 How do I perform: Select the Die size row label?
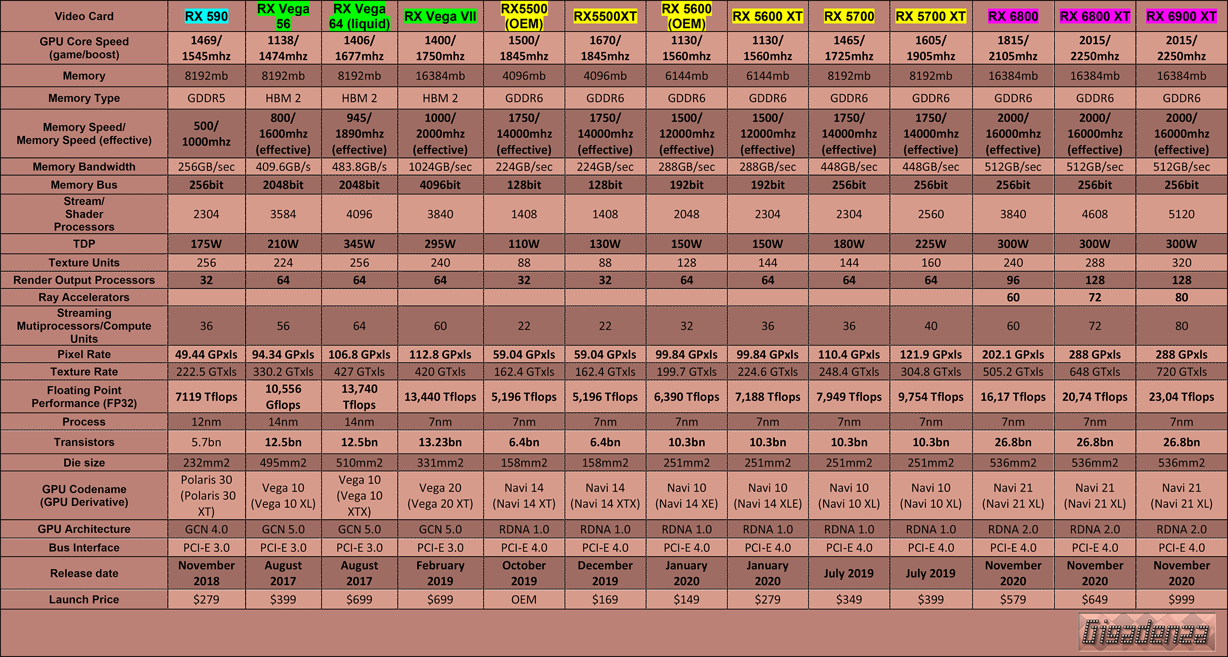click(84, 463)
